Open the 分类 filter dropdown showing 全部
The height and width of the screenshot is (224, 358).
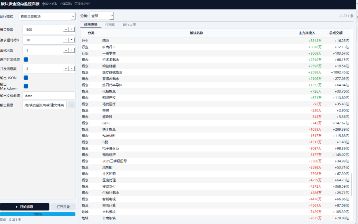[x=102, y=15]
